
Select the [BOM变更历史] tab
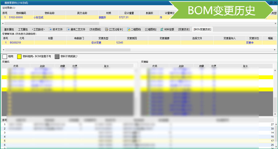202,29
